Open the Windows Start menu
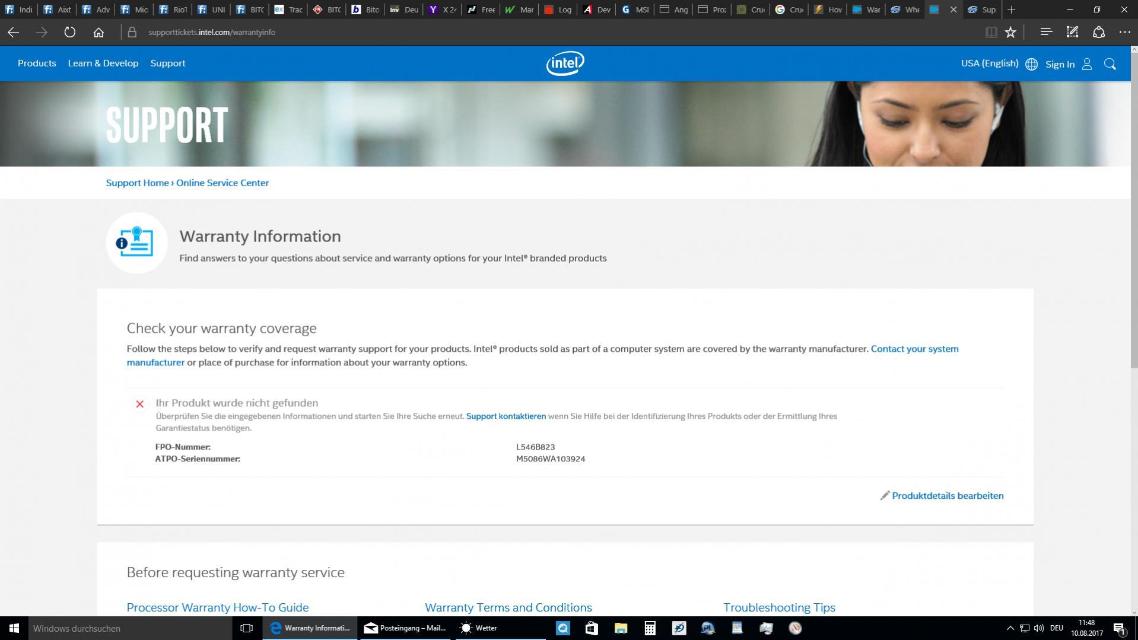 point(14,628)
